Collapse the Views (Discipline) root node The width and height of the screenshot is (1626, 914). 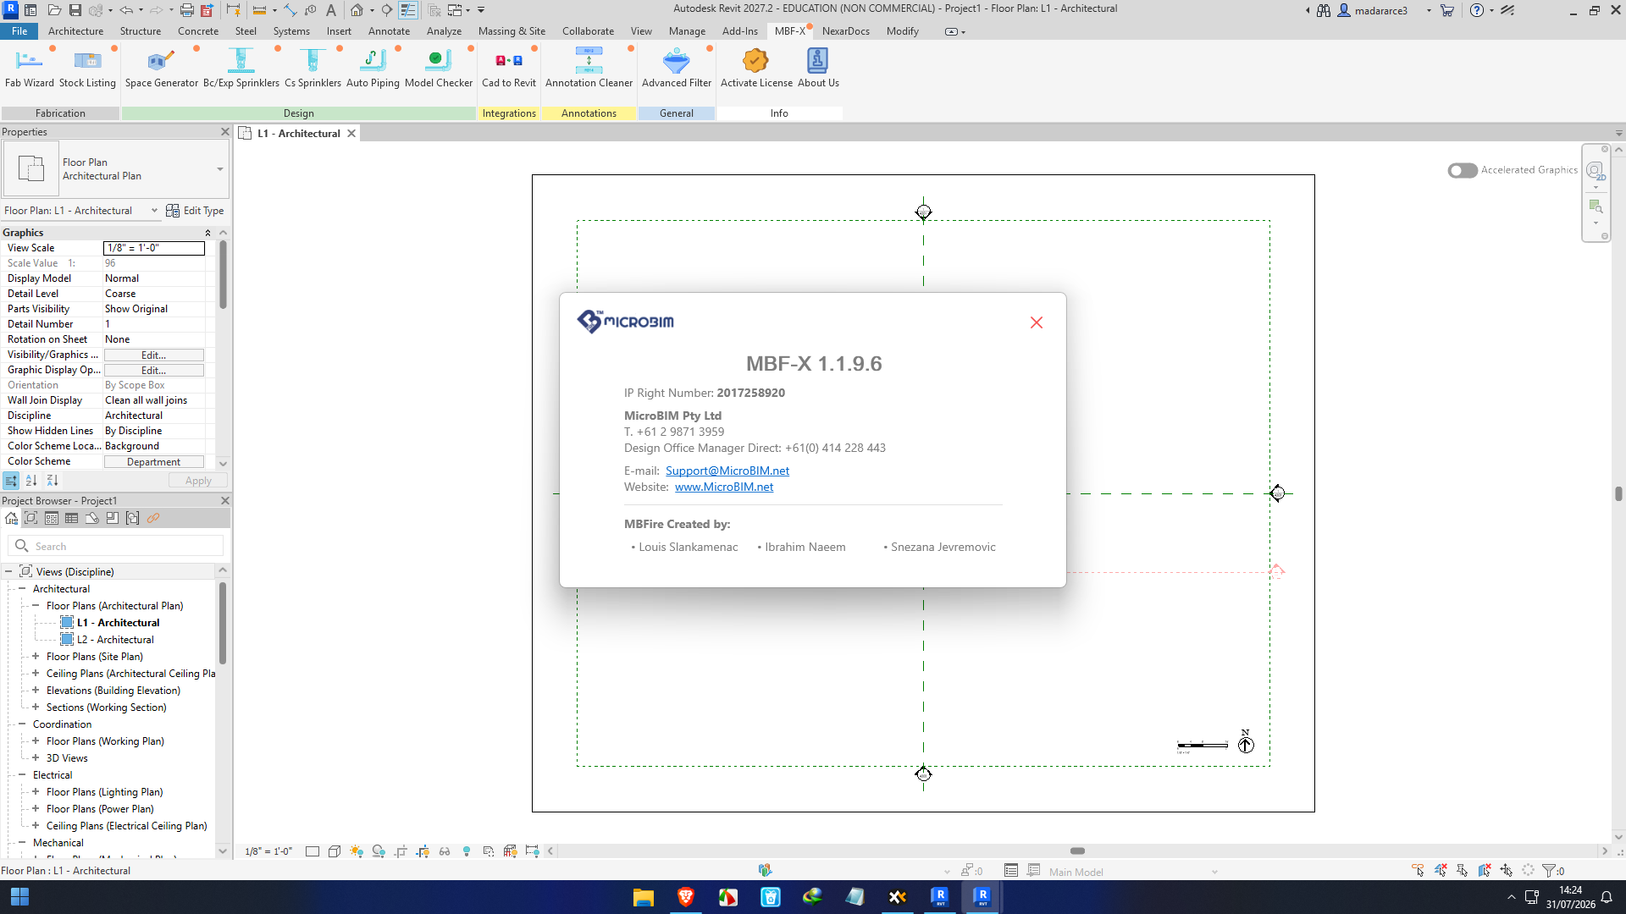pyautogui.click(x=8, y=571)
